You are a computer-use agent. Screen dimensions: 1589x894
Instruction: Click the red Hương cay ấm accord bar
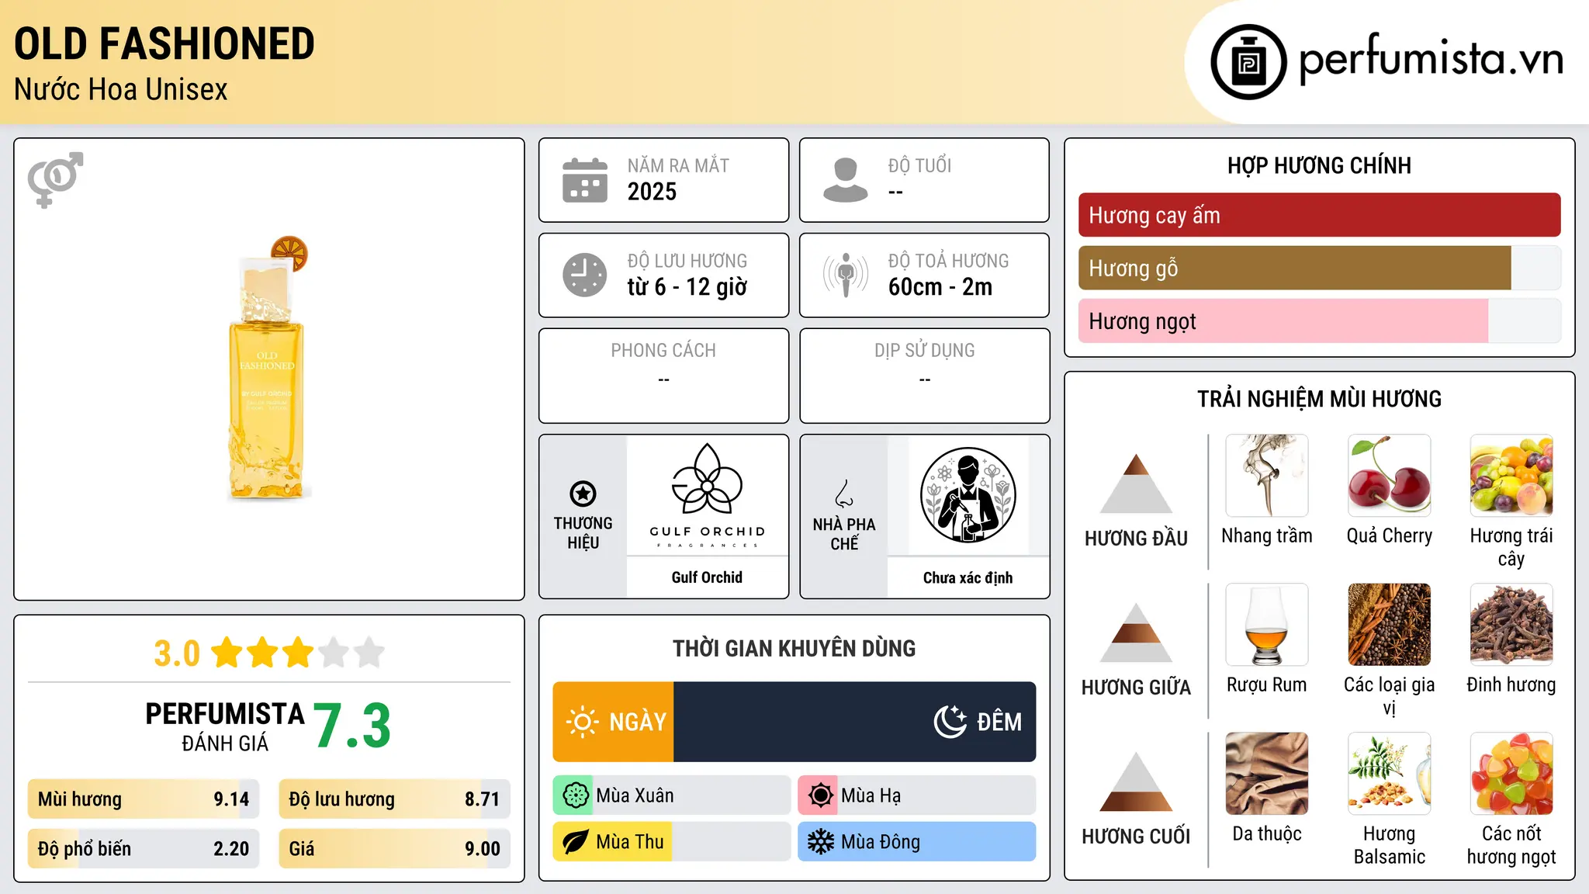coord(1319,215)
